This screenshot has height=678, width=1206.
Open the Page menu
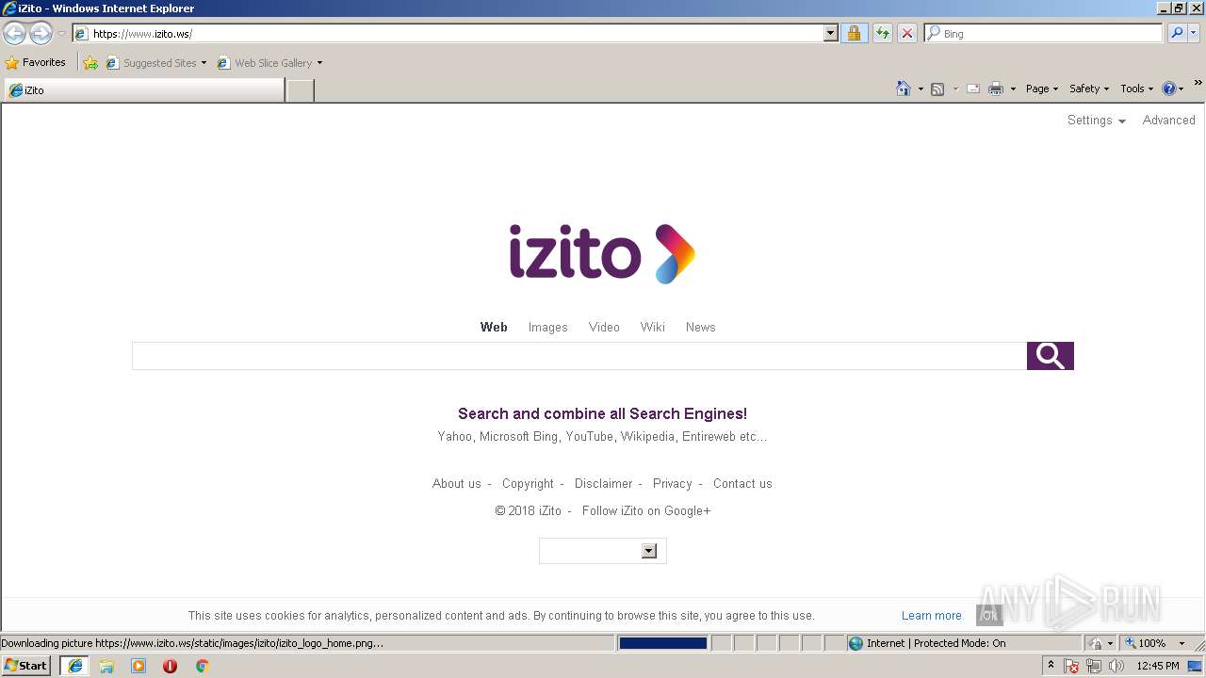click(x=1042, y=89)
